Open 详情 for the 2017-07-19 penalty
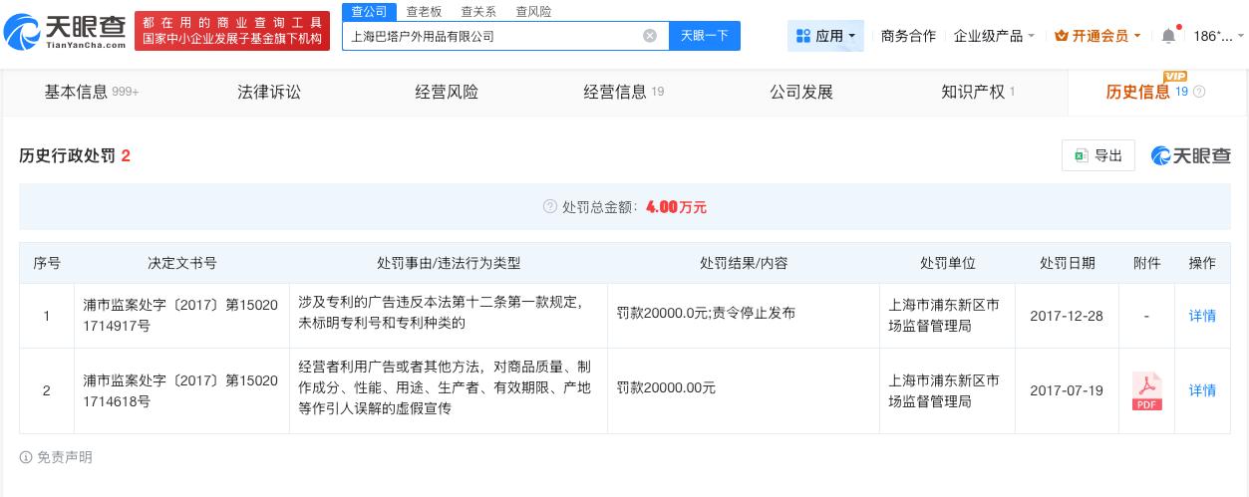 (x=1202, y=390)
